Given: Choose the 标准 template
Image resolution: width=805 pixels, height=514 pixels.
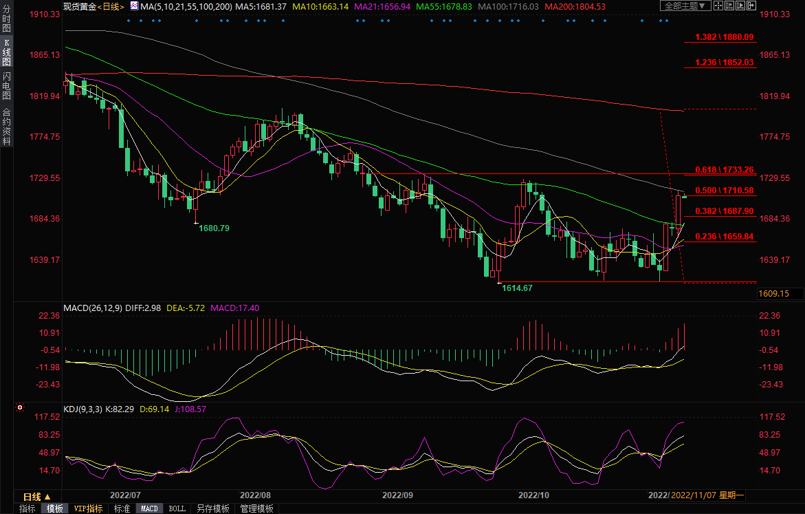Looking at the screenshot, I should [x=122, y=508].
